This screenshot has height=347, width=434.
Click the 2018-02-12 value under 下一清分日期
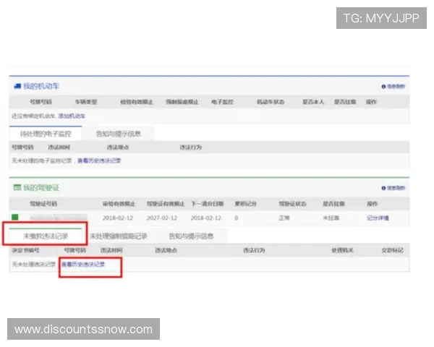[206, 218]
